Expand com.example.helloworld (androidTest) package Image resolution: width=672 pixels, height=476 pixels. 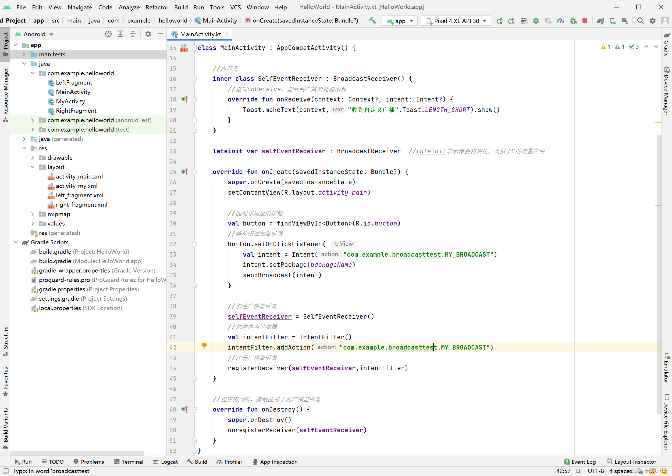[x=33, y=120]
